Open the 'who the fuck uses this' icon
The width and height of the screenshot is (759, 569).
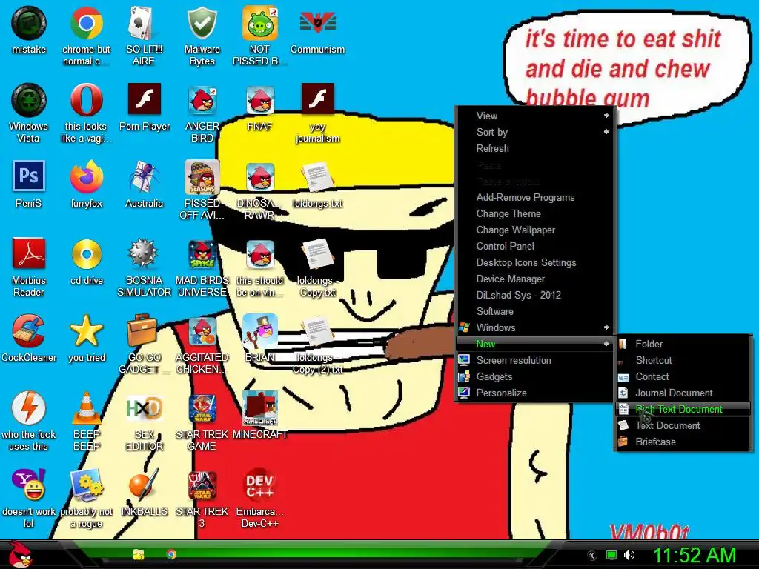29,408
